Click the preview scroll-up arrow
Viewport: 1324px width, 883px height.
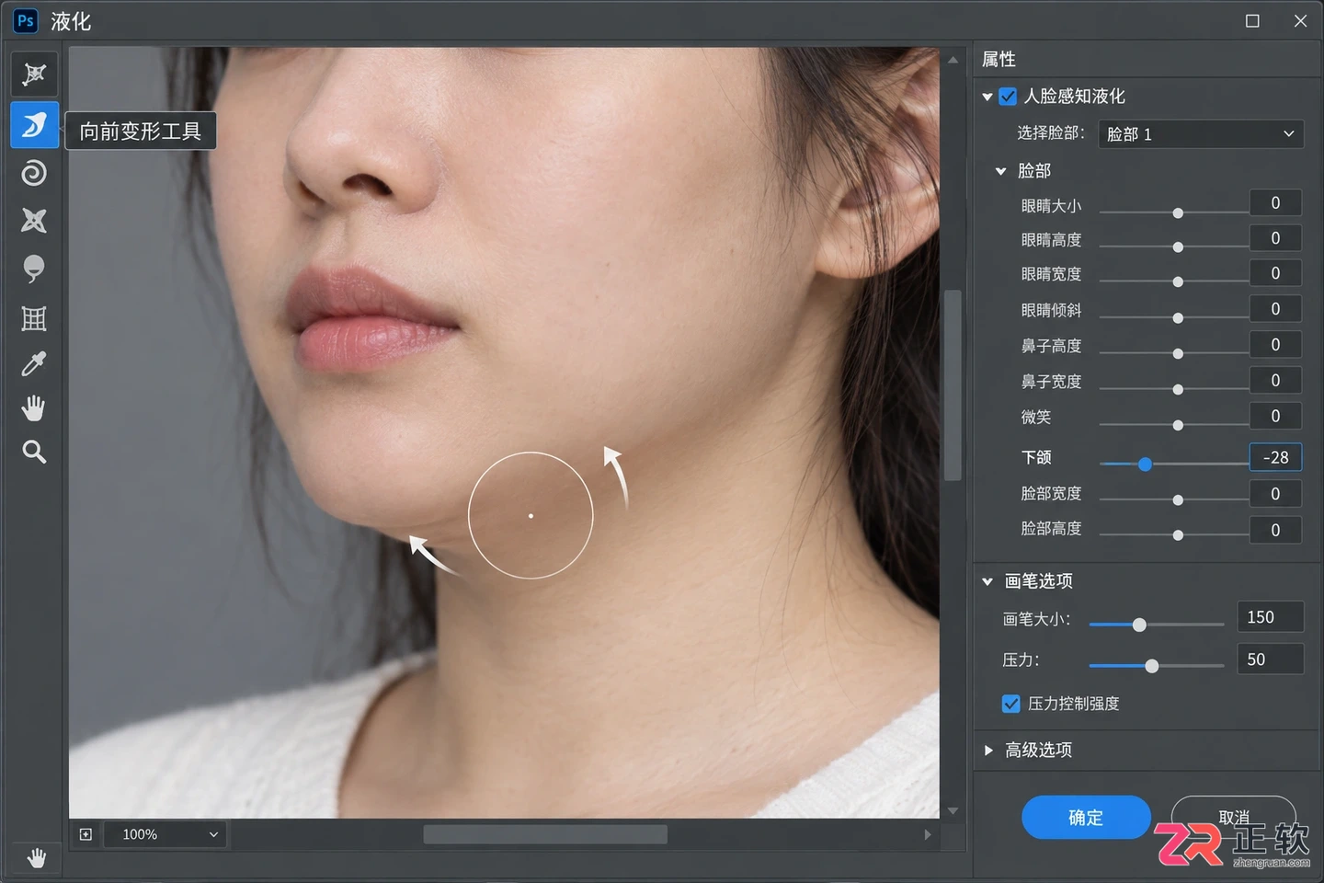(x=953, y=60)
